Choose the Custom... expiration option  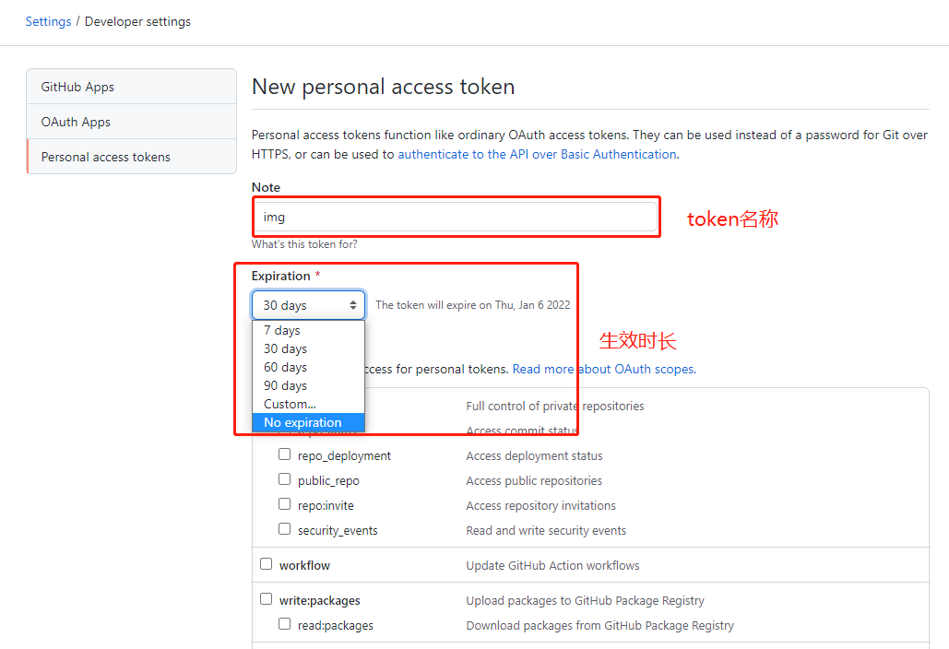tap(290, 404)
